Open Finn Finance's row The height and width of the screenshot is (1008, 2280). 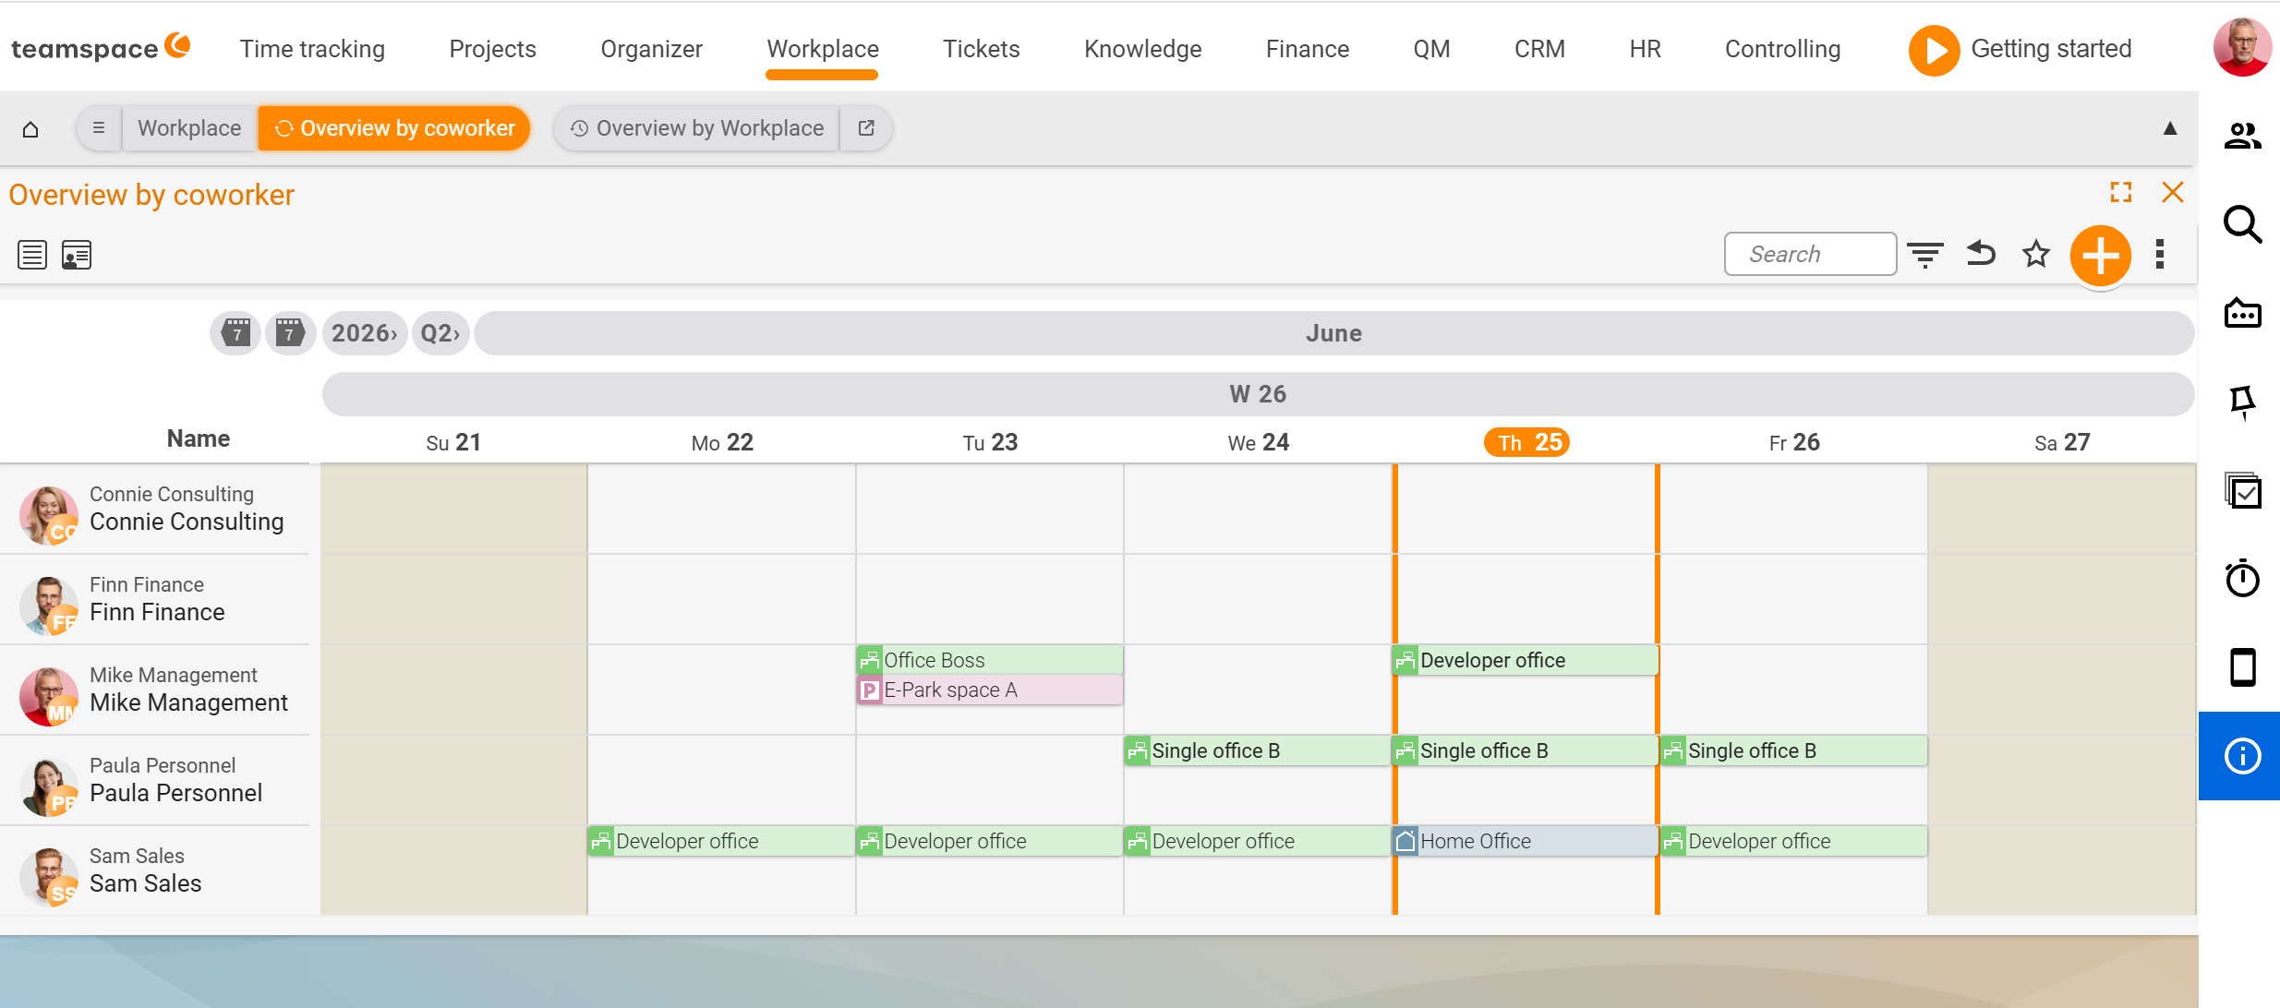(155, 600)
